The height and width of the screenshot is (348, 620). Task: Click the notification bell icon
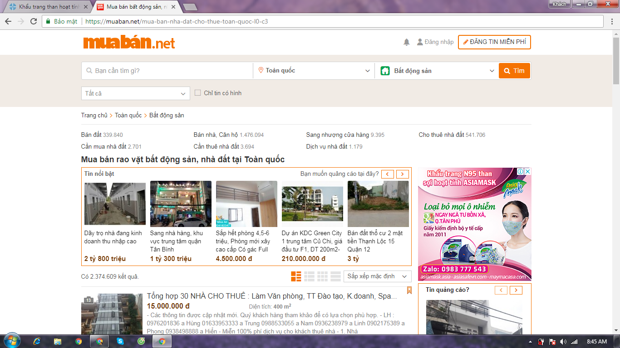tap(407, 42)
